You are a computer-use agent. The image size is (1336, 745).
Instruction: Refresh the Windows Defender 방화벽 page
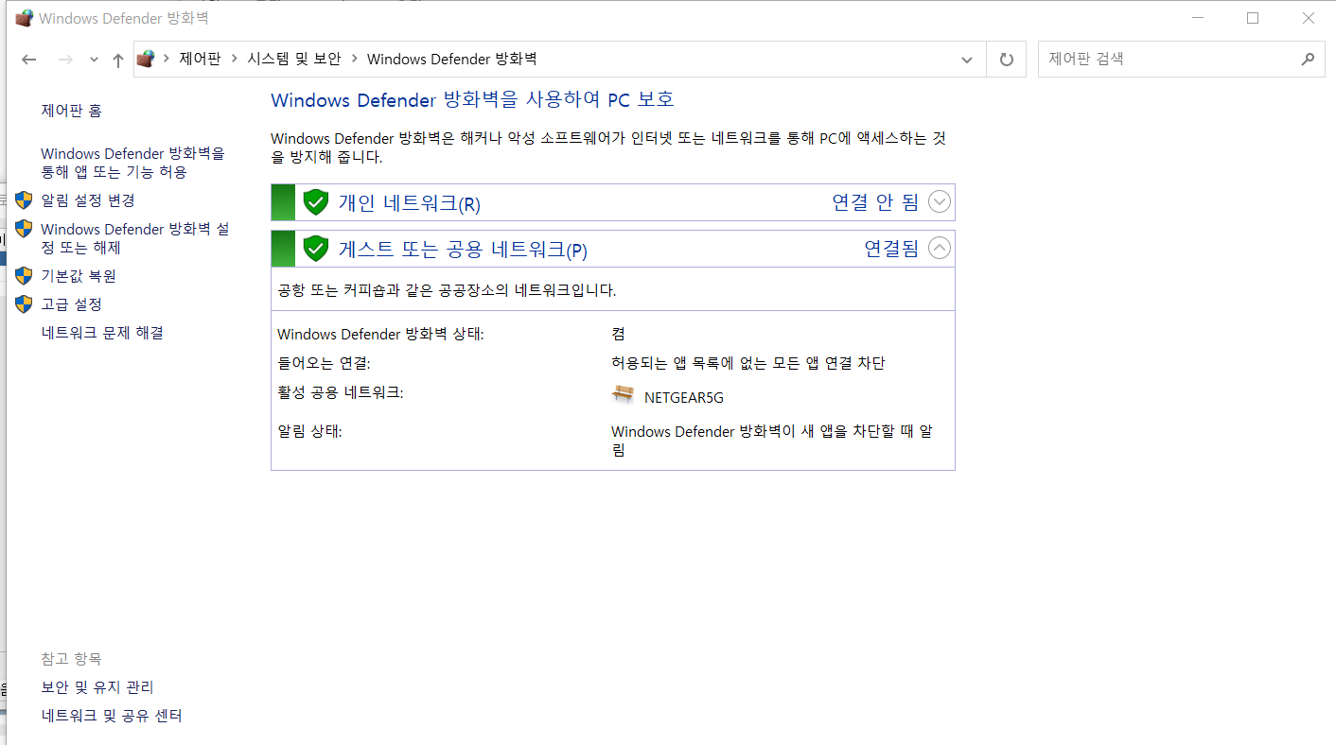[1006, 60]
